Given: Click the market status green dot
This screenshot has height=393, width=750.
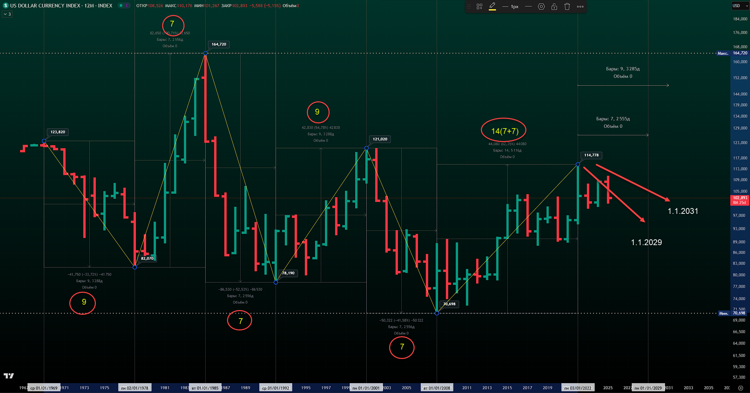Looking at the screenshot, I should tap(121, 5).
